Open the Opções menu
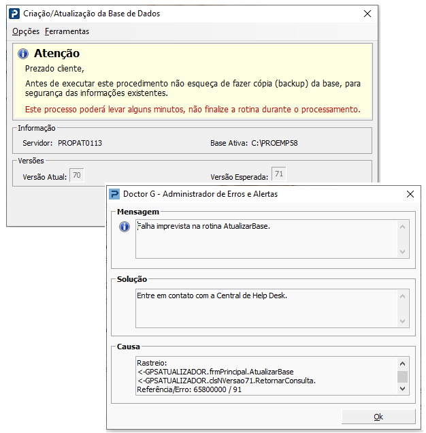The height and width of the screenshot is (433, 426). (26, 31)
